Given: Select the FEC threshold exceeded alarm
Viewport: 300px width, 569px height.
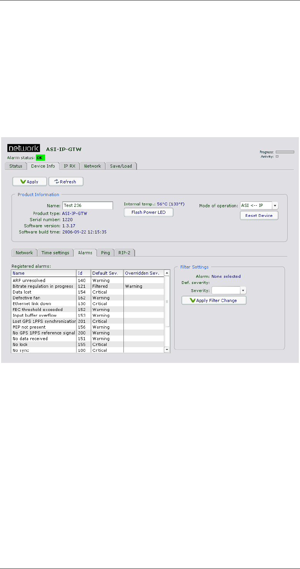Looking at the screenshot, I should point(88,309).
